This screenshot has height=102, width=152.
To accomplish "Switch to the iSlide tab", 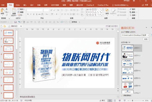I will (17, 5).
